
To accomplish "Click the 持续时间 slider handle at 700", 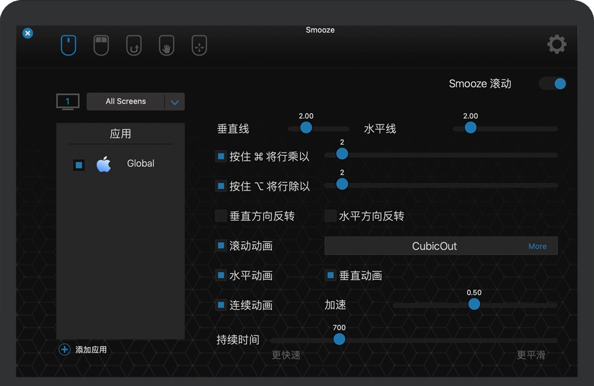I will (x=339, y=340).
